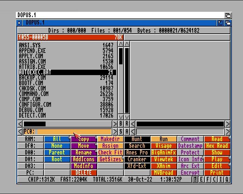Click the PC: drive button
This screenshot has width=243, height=194.
(x=30, y=173)
